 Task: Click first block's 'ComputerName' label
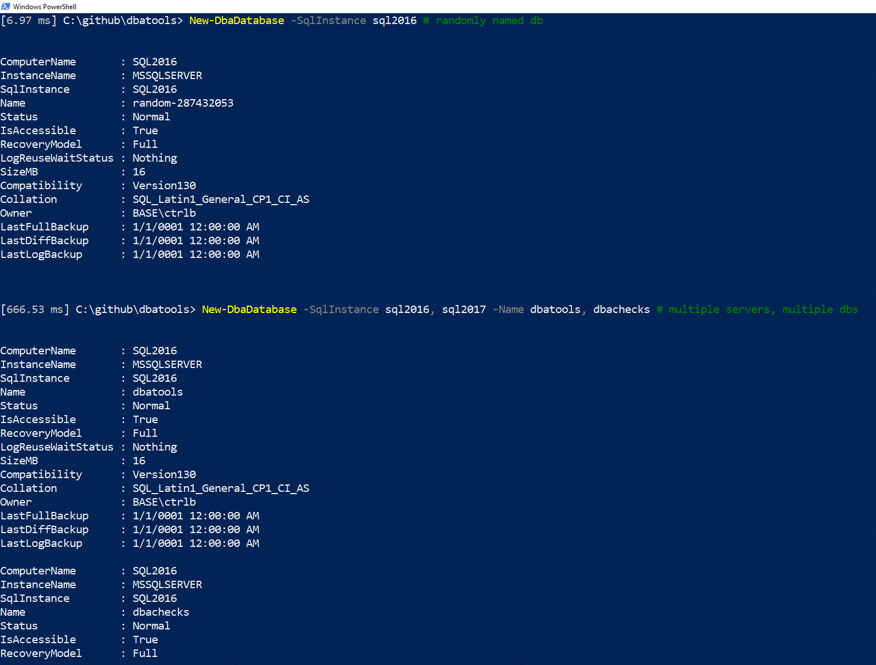pyautogui.click(x=38, y=62)
